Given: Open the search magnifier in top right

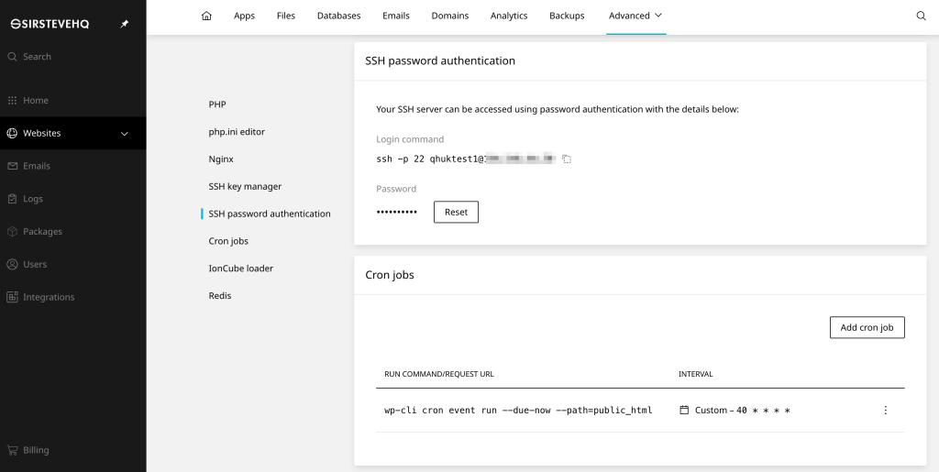Looking at the screenshot, I should click(x=921, y=16).
